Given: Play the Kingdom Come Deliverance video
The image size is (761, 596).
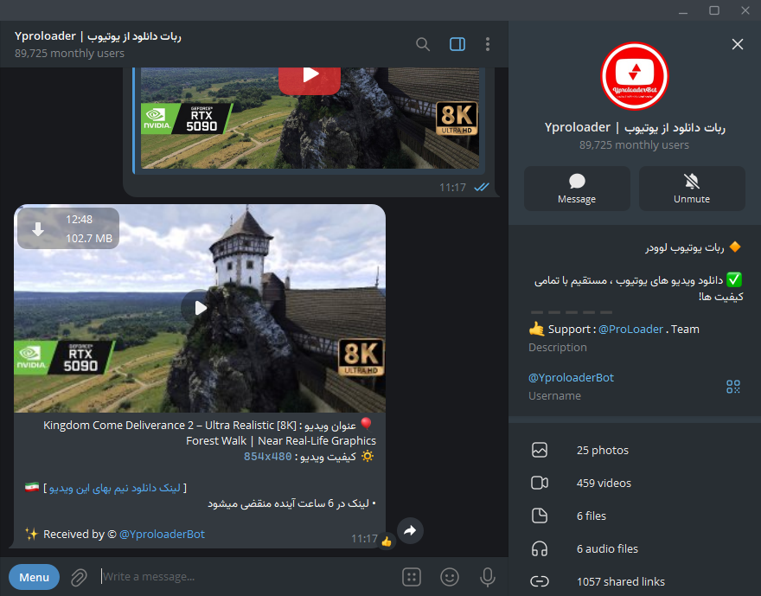Looking at the screenshot, I should pos(200,307).
